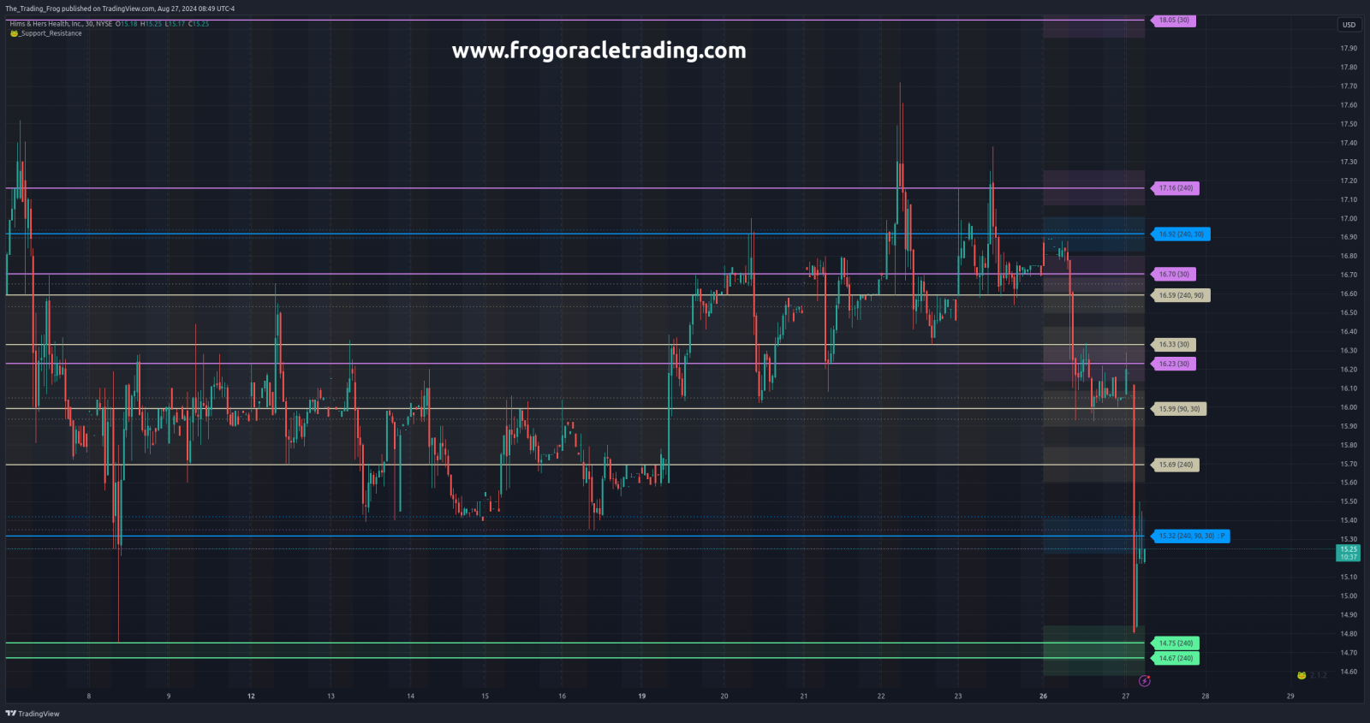Click the Hims & Hers Health symbol title
This screenshot has width=1370, height=723.
tap(61, 24)
